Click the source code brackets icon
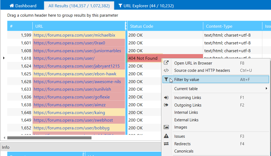The image size is (271, 156). (166, 70)
